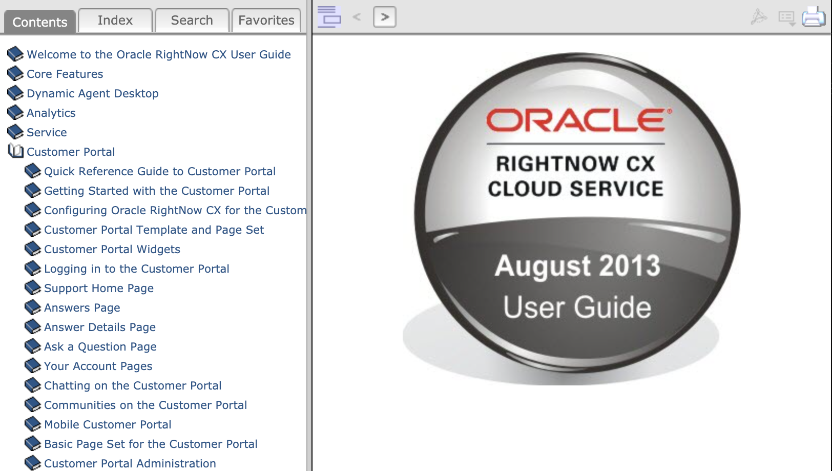Click the PDF export icon
The width and height of the screenshot is (832, 471).
click(x=759, y=17)
